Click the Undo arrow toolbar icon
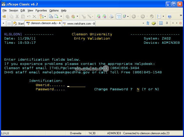Image resolution: width=184 pixels, height=137 pixels. (x=29, y=16)
